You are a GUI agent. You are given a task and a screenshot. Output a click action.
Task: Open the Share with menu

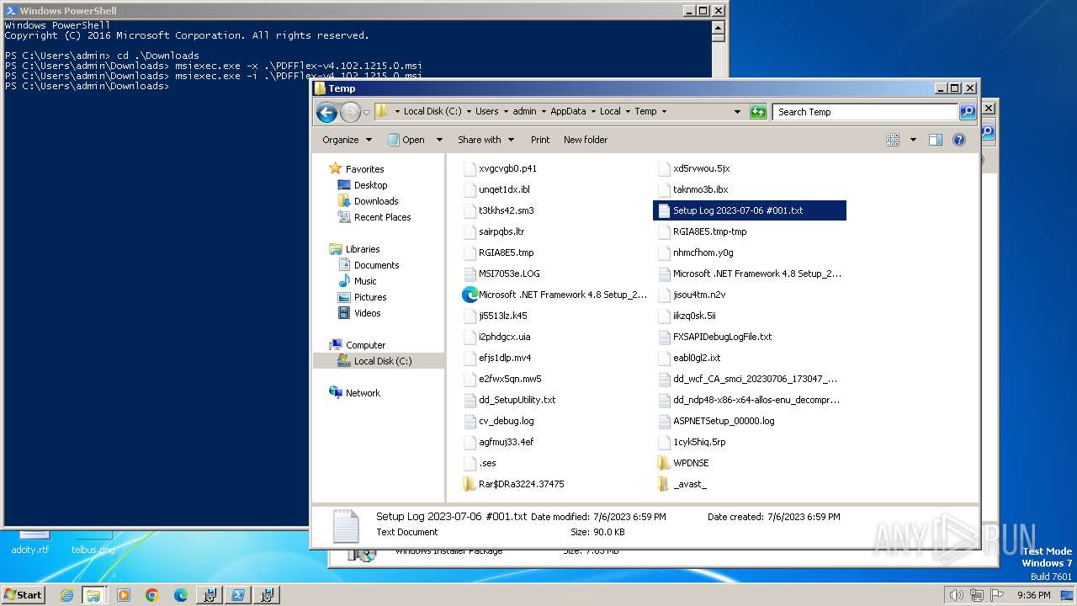485,140
